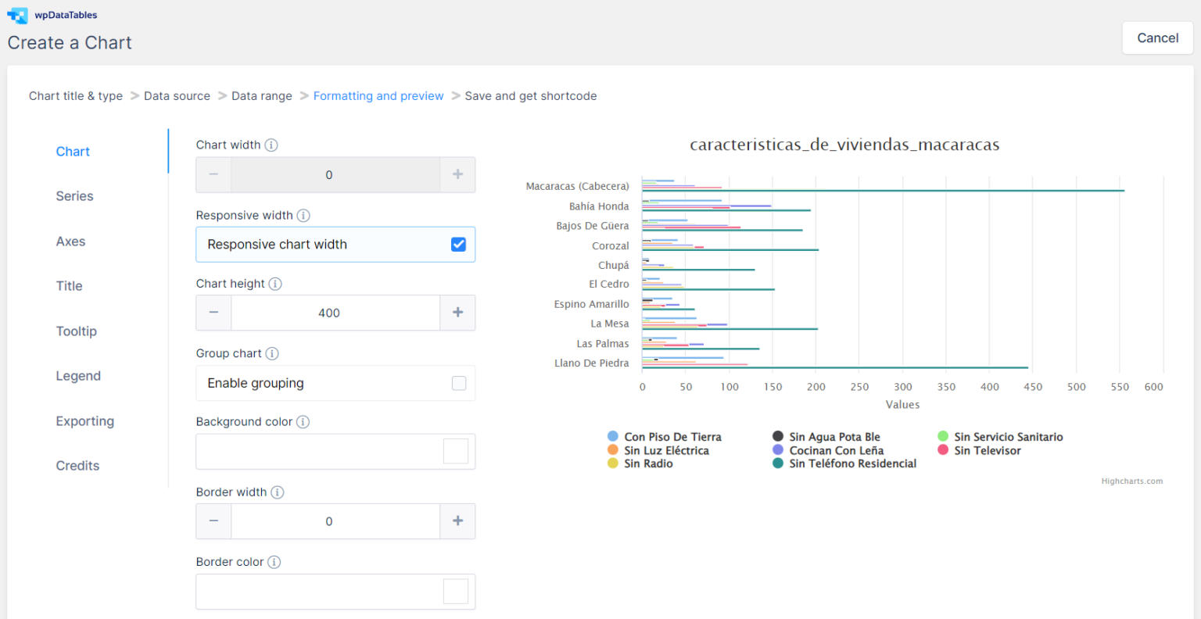Open the Responsive width info tooltip
The image size is (1201, 619).
(304, 215)
